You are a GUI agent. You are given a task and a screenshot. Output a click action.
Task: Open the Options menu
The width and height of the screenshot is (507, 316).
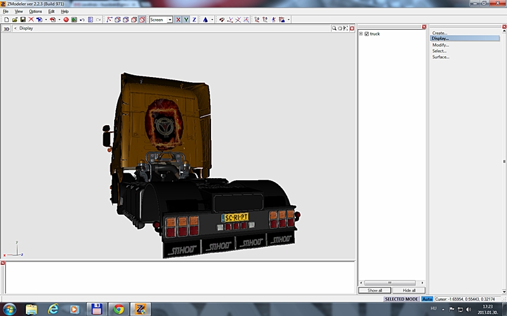pos(35,11)
